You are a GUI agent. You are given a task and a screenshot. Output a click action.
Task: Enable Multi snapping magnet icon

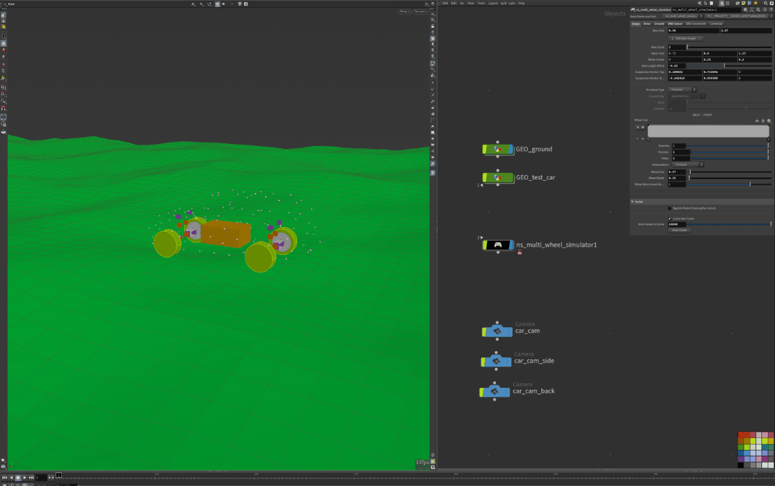click(4, 108)
